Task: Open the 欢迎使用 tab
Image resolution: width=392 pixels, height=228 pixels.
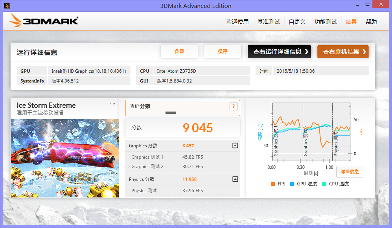Action: pyautogui.click(x=237, y=22)
